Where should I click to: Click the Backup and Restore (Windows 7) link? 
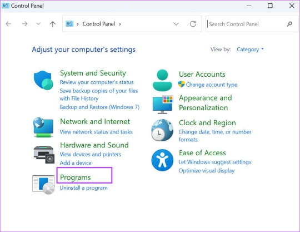pyautogui.click(x=99, y=107)
